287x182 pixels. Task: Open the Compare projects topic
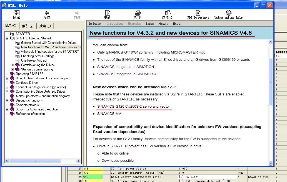[x=27, y=105]
